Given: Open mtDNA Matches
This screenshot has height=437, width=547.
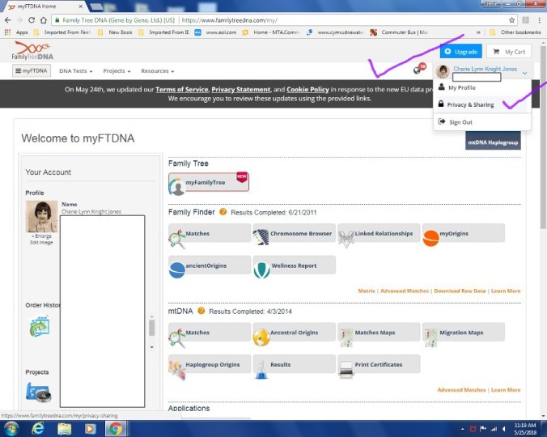Looking at the screenshot, I should click(210, 333).
